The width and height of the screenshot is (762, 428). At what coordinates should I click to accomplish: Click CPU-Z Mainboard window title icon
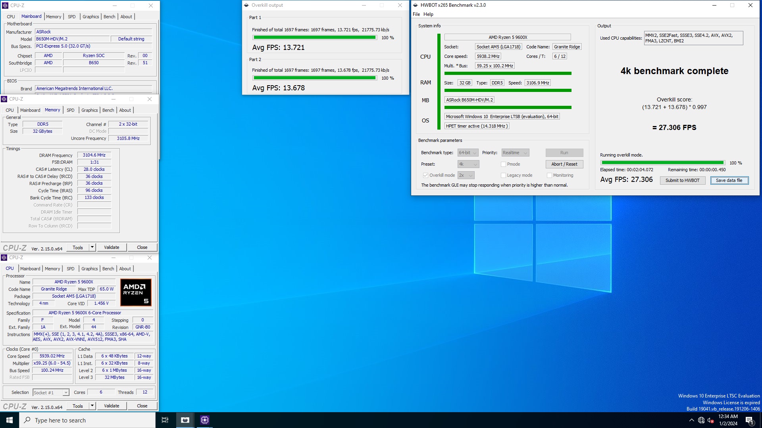coord(6,6)
